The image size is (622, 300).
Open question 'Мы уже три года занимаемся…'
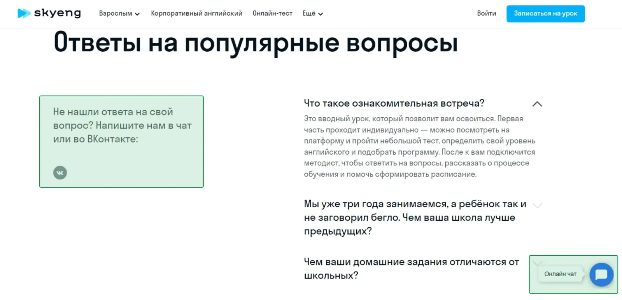[x=415, y=217]
